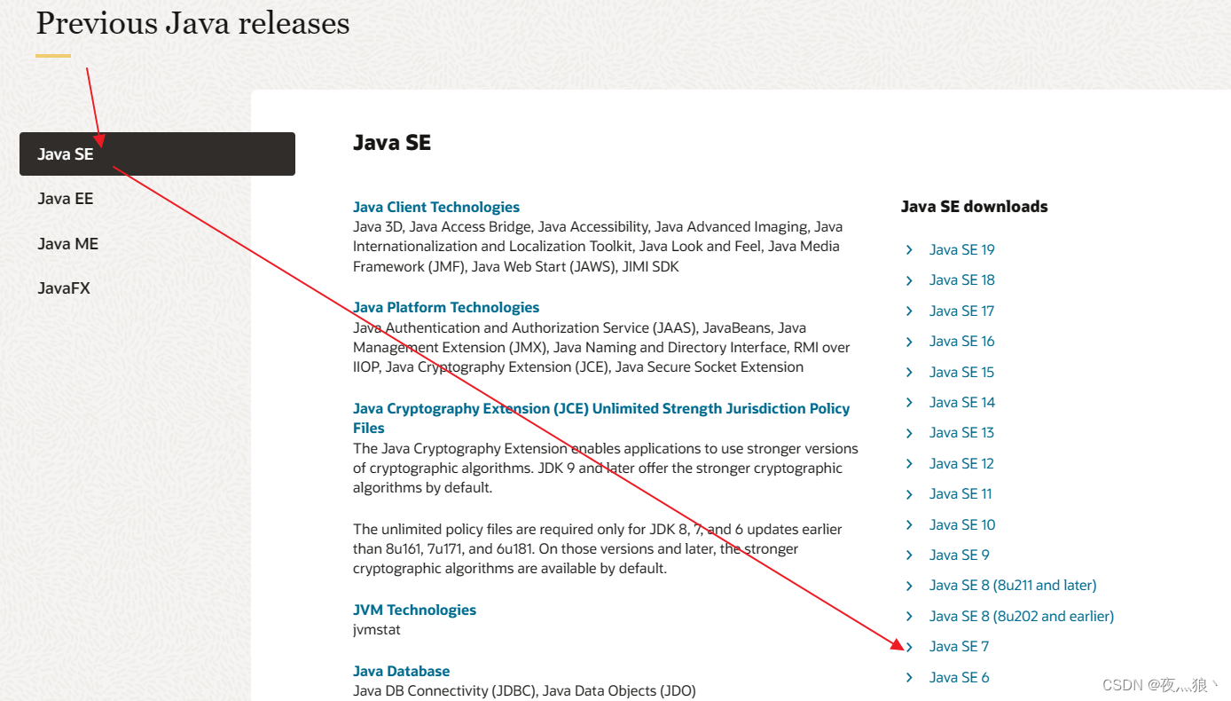Open the Java SE 14 download link

962,402
